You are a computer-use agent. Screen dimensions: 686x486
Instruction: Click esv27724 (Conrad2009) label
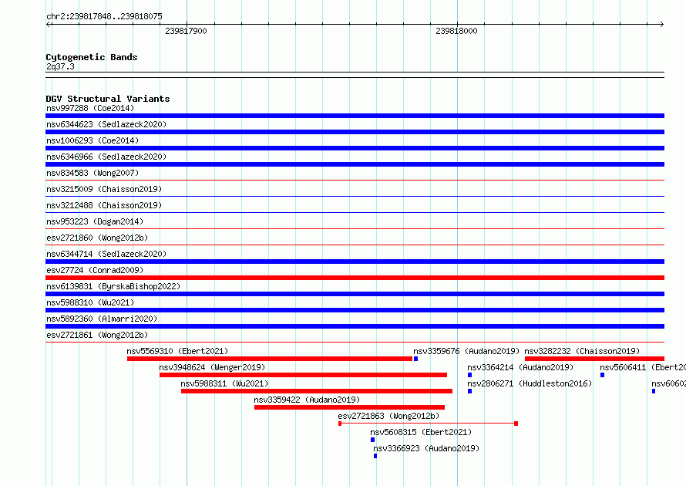95,270
